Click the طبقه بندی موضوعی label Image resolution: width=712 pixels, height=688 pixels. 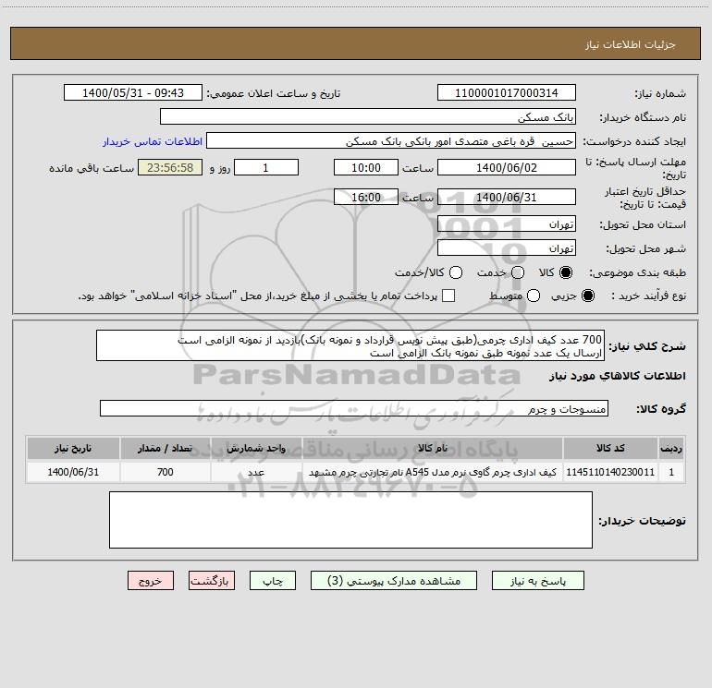pyautogui.click(x=637, y=273)
